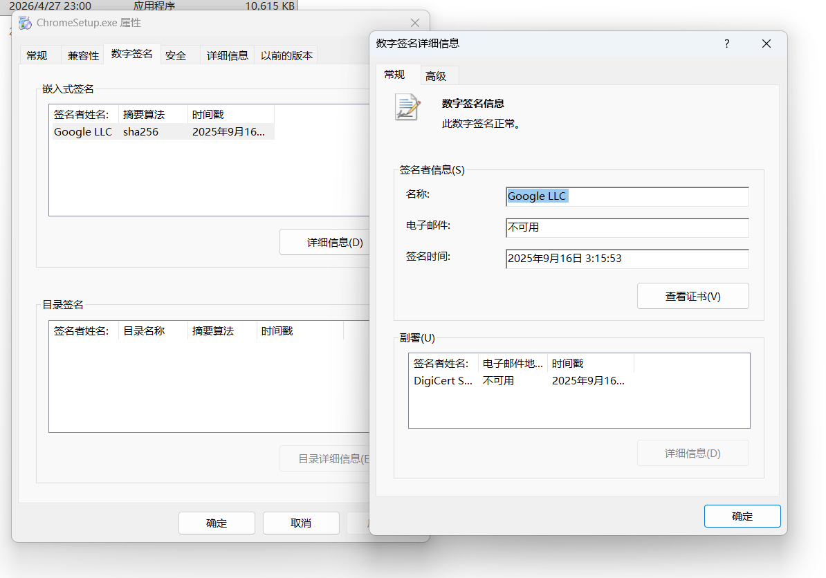826x578 pixels.
Task: Click the 2026/4/27 23:00 date in background list
Action: [50, 6]
